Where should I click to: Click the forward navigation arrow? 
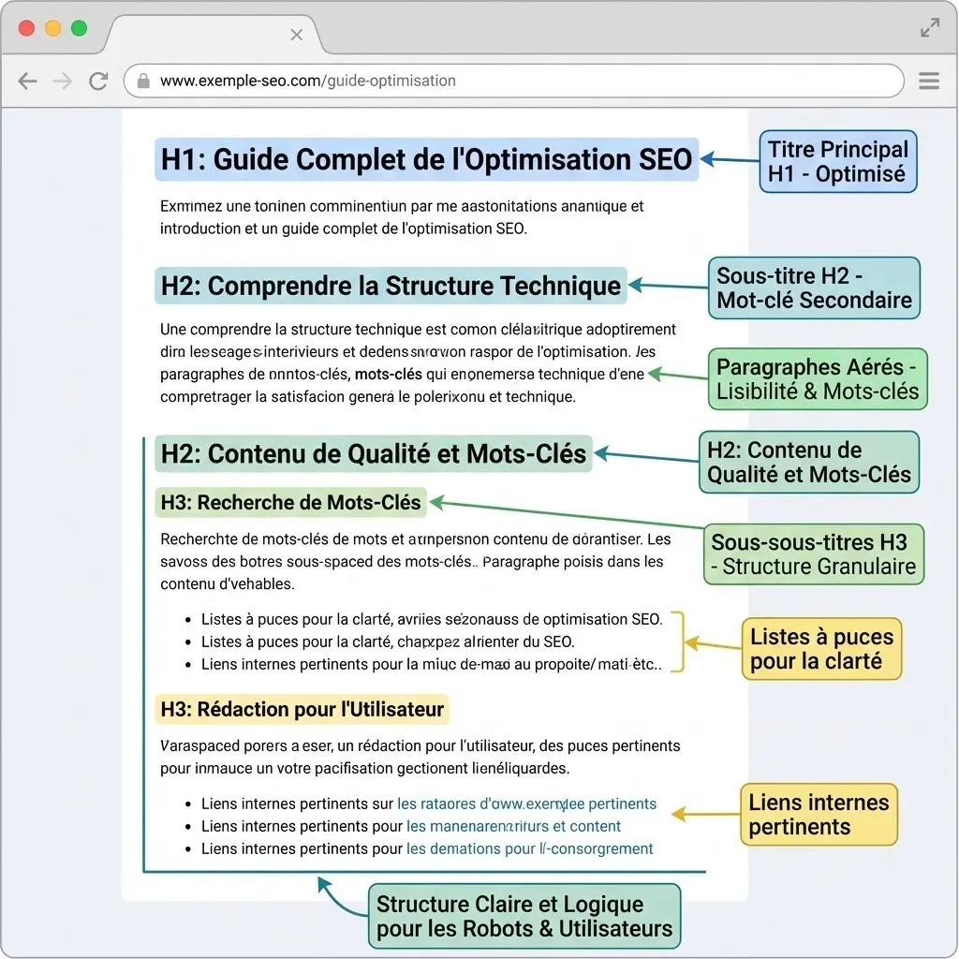[62, 81]
